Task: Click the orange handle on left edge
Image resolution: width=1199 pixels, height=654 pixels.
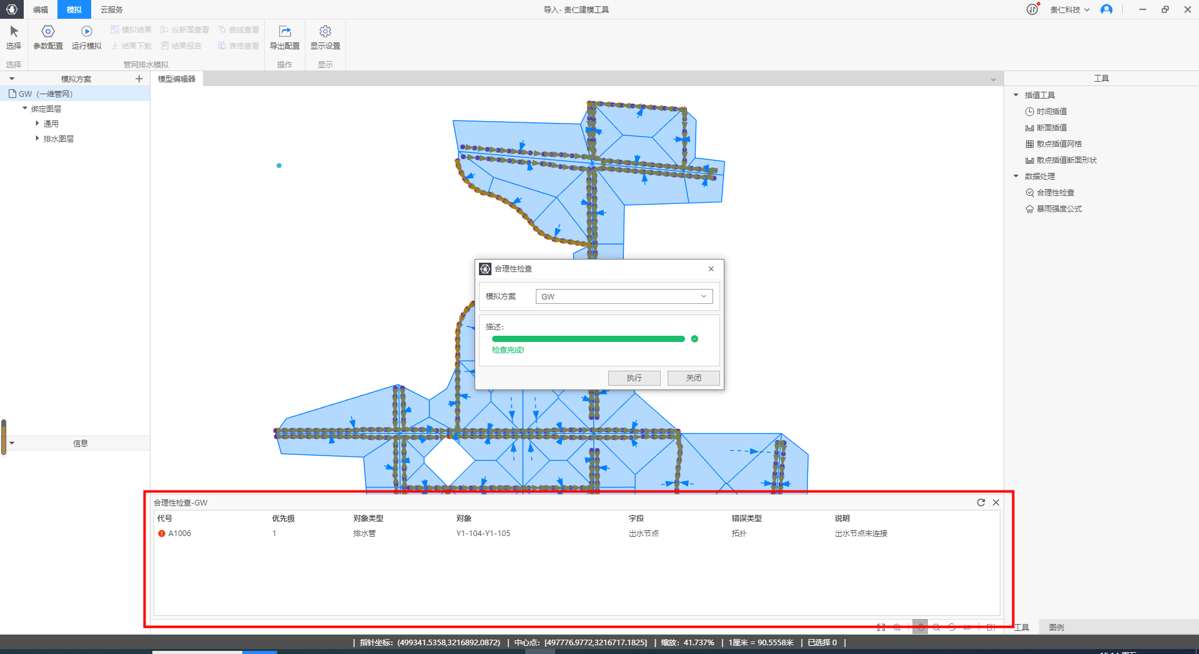Action: [4, 437]
